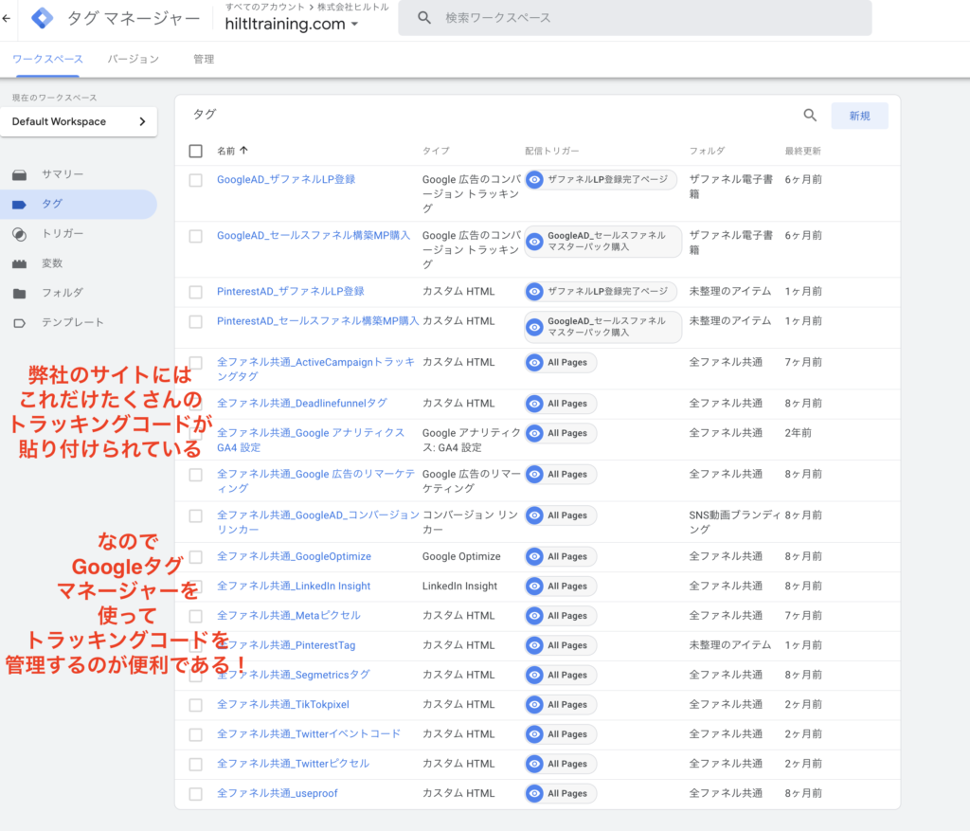Click All Pages eye icon for ActiveCampaign tag

click(534, 363)
